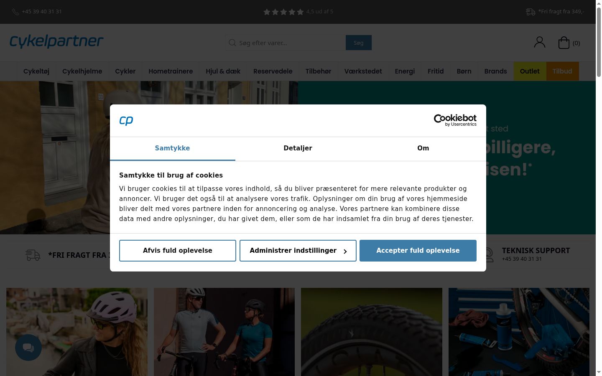This screenshot has width=602, height=376.
Task: Focus the Søg efter varer search field
Action: coord(286,43)
